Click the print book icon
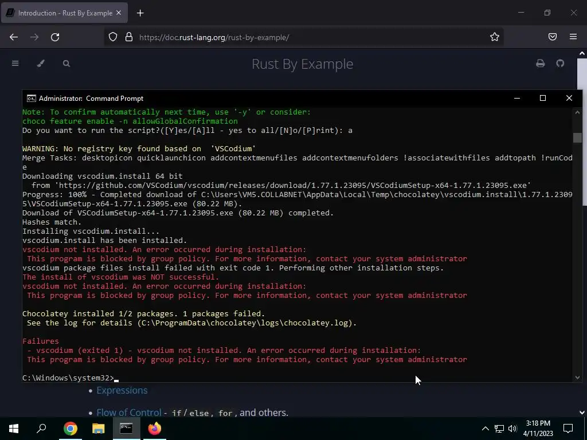The height and width of the screenshot is (440, 587). click(540, 64)
